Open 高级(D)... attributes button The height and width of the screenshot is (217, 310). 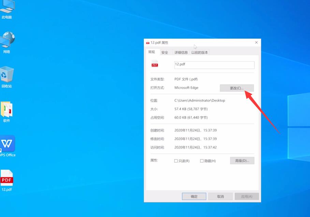[x=242, y=161]
